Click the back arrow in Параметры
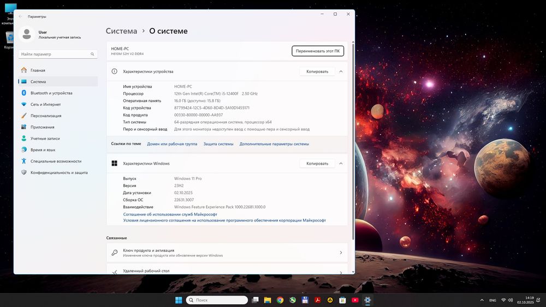 pyautogui.click(x=20, y=16)
